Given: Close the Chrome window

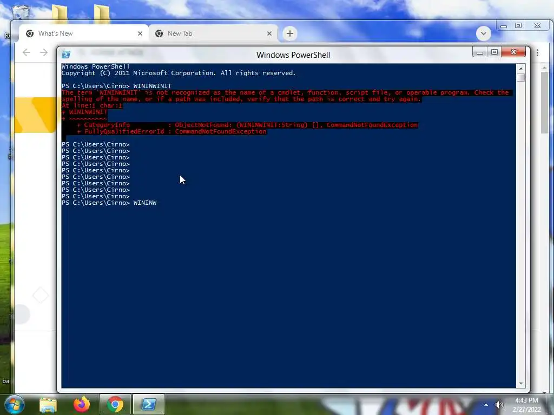Looking at the screenshot, I should pyautogui.click(x=537, y=26).
